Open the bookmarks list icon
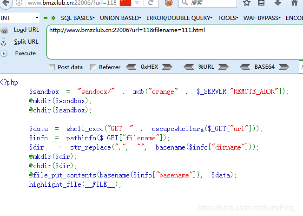303x216 pixels. click(261, 3)
